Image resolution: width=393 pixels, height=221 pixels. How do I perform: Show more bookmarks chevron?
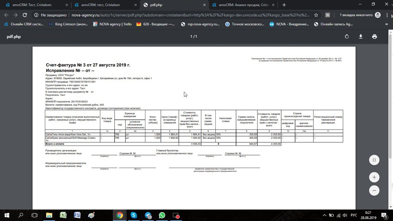[x=387, y=24]
